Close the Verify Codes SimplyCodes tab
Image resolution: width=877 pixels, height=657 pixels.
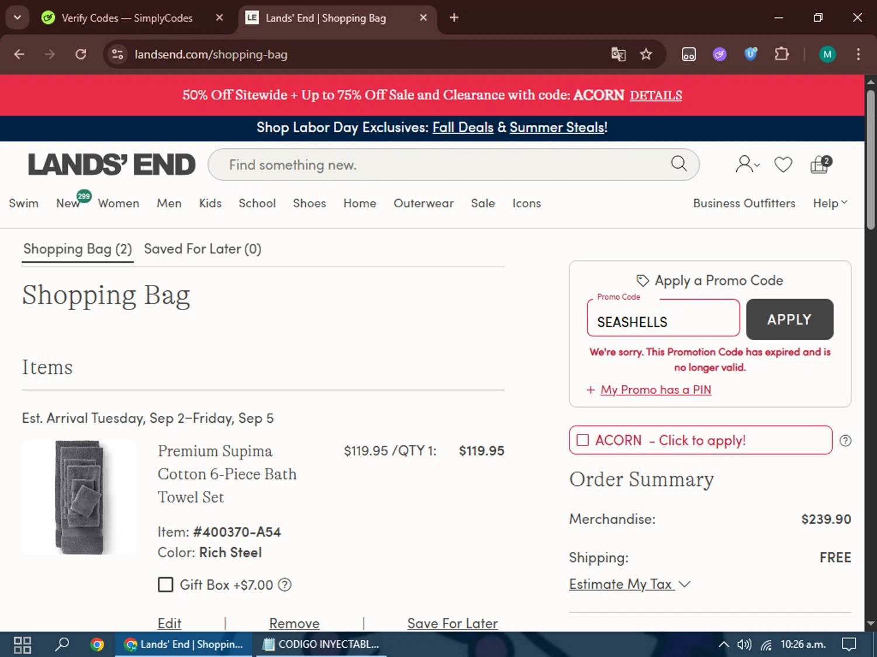(219, 18)
